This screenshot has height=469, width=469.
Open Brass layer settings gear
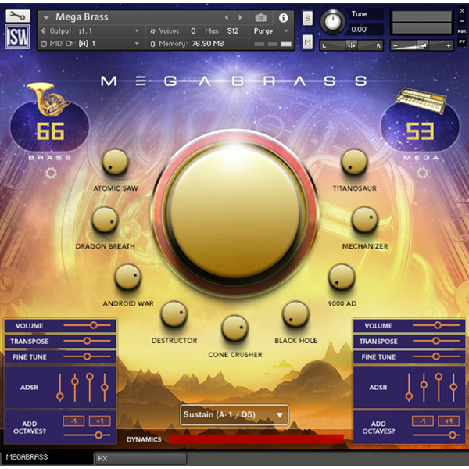[x=51, y=173]
